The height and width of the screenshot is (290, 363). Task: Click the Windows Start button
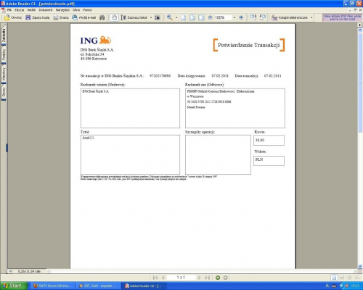coord(13,286)
